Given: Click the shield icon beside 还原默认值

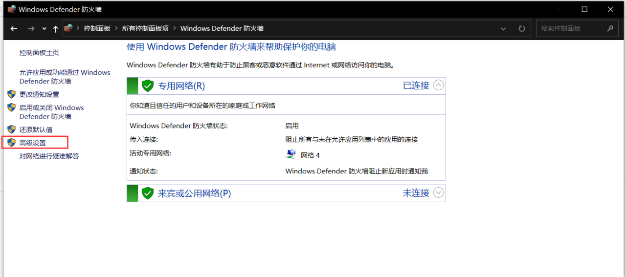Looking at the screenshot, I should pos(12,129).
